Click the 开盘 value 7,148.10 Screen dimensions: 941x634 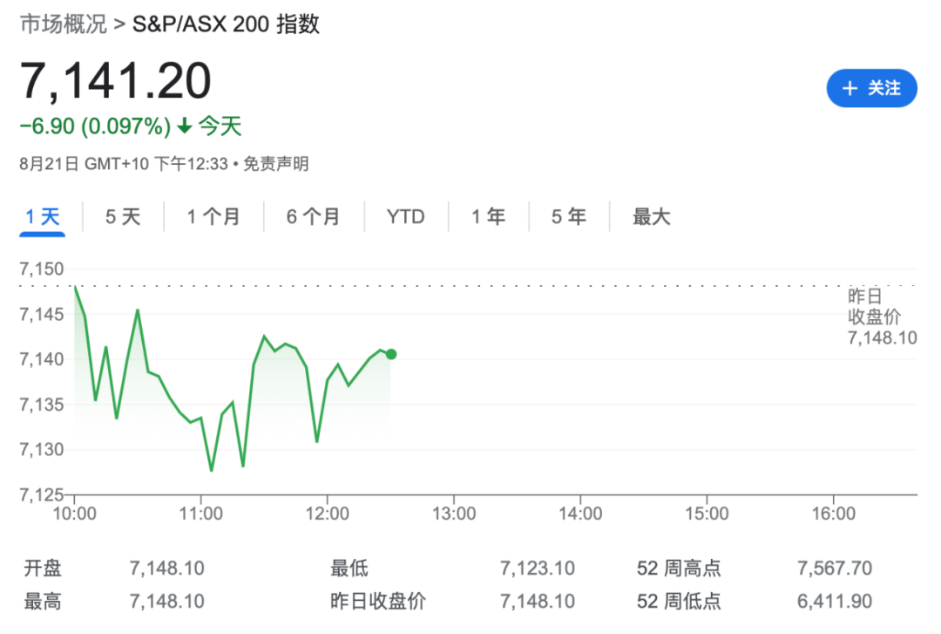166,568
